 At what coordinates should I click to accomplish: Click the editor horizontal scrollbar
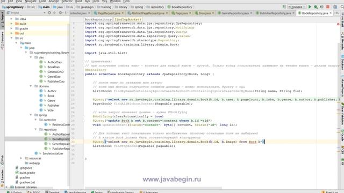tap(153, 188)
